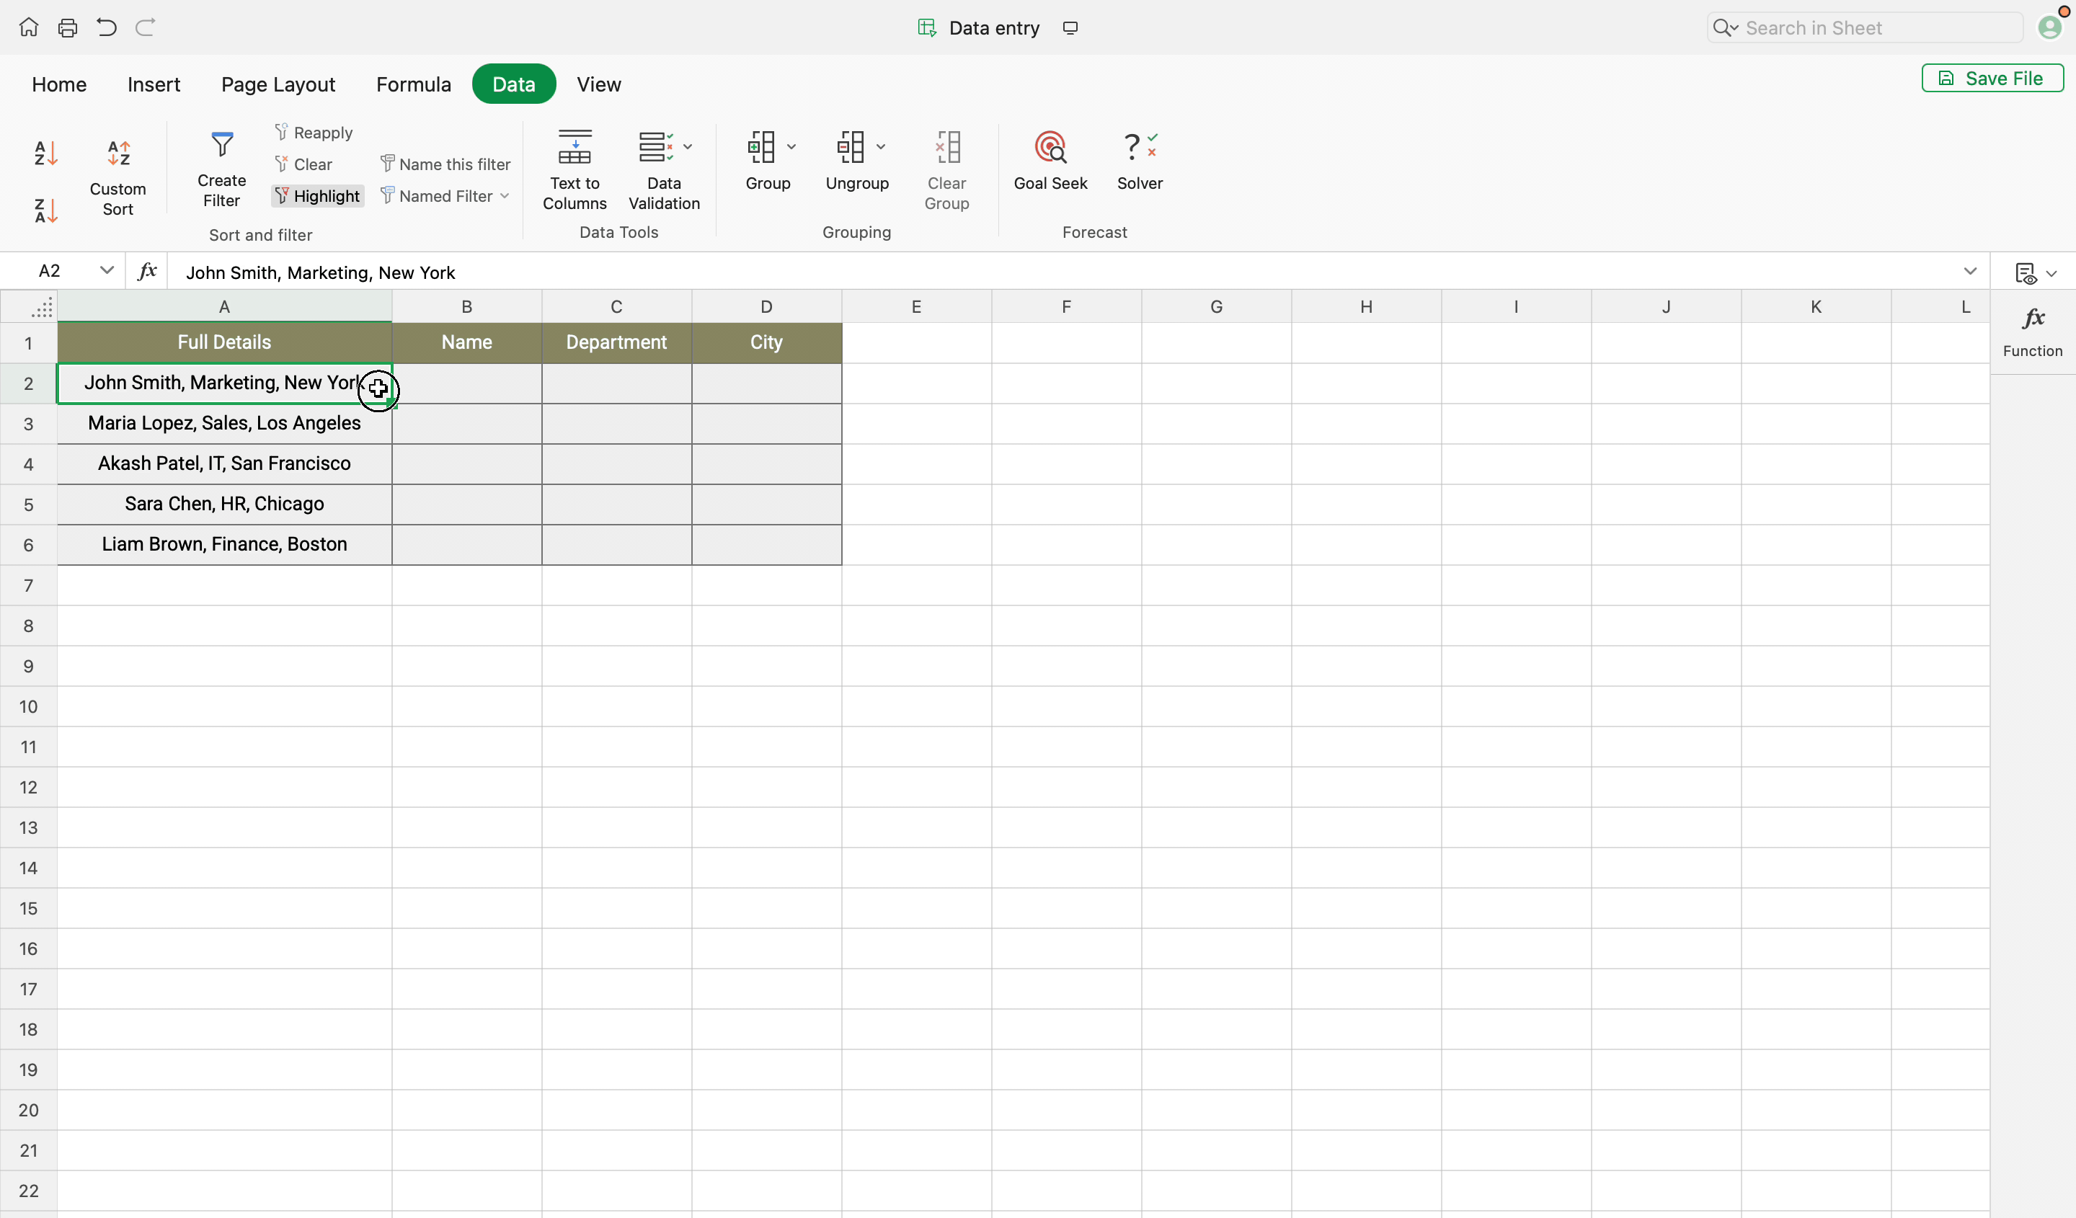Click the undo arrow icon

point(106,28)
